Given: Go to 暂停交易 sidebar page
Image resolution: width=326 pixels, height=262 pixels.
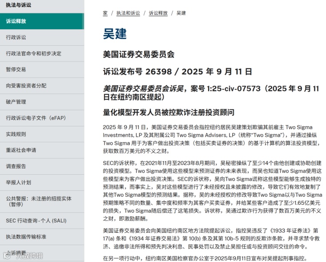Looking at the screenshot, I should tap(42, 70).
